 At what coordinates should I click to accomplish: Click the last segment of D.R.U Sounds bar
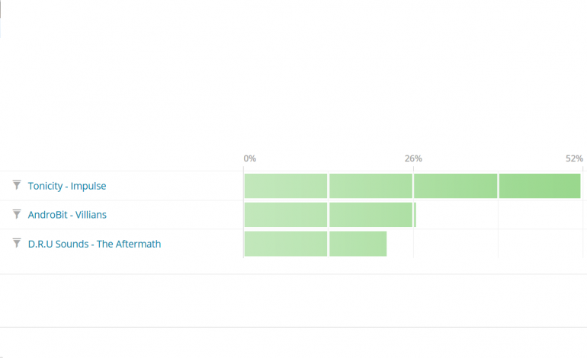(x=358, y=244)
